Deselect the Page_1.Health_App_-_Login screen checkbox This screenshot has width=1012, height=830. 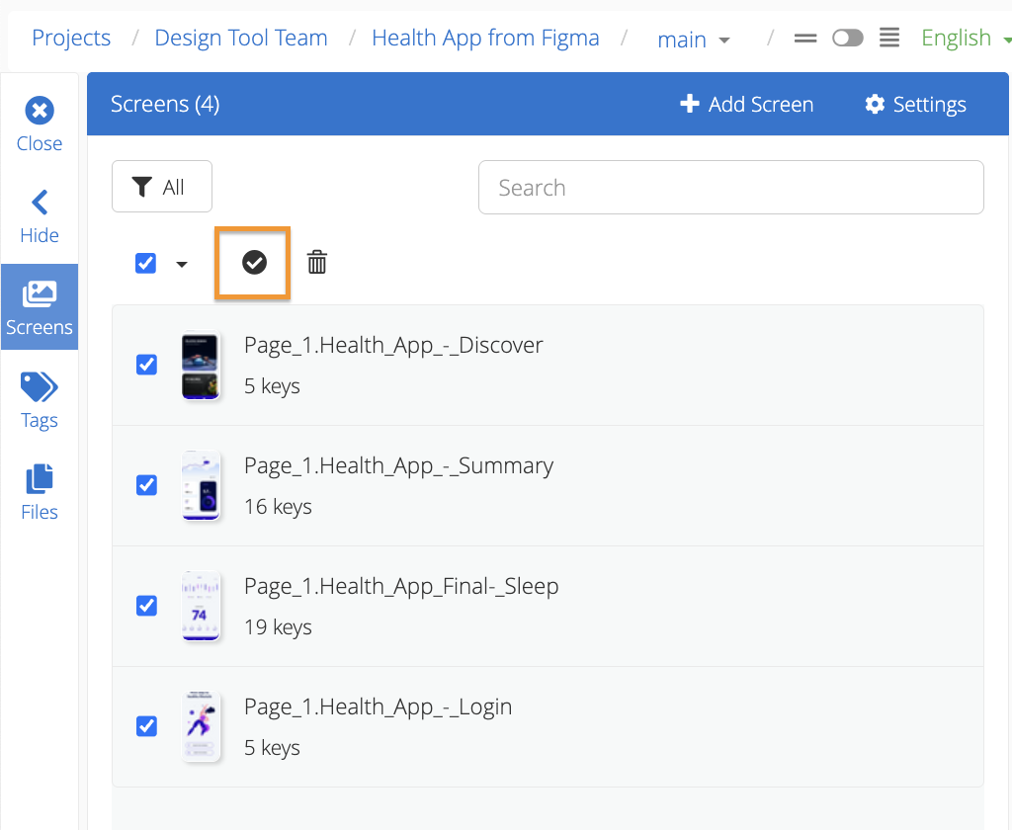point(146,726)
